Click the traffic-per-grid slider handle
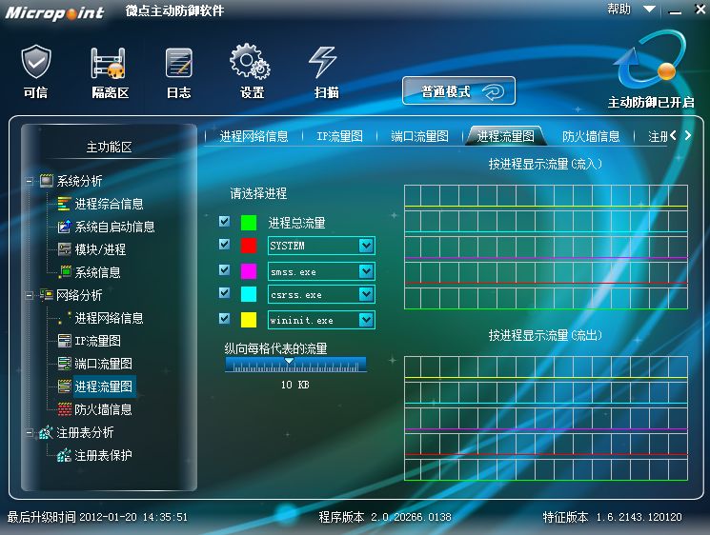This screenshot has height=535, width=710. (x=289, y=361)
